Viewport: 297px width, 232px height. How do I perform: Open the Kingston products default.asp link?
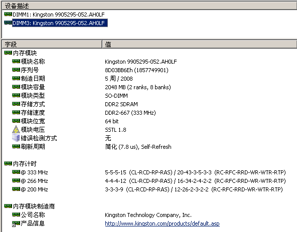(x=162, y=223)
